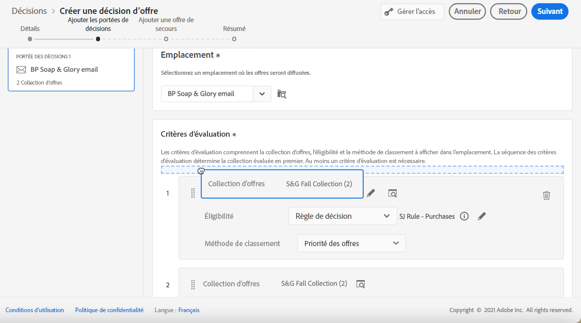Edit the first offer collection with pencil icon
Viewport: 581px width, 323px height.
371,193
